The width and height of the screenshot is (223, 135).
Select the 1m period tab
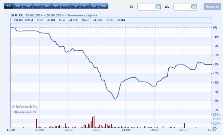[37, 6]
